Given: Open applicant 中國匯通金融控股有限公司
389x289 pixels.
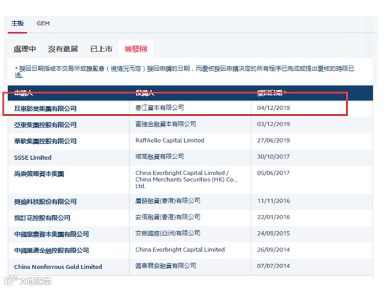Looking at the screenshot, I should click(52, 250).
